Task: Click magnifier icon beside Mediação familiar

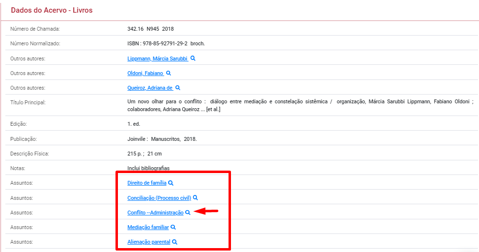Action: (x=173, y=227)
